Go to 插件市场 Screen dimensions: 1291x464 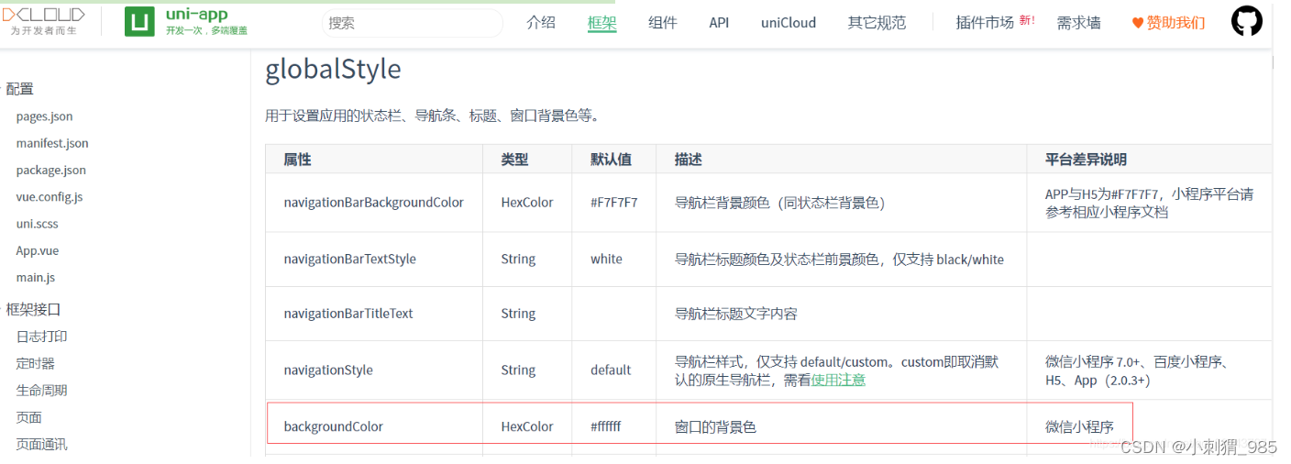(985, 23)
